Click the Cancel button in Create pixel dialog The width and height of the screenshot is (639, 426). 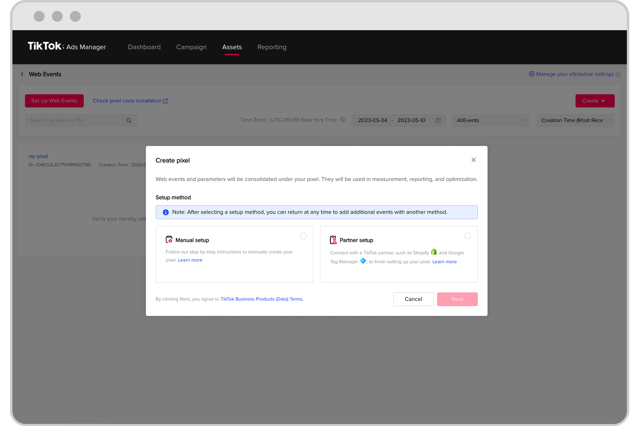click(x=413, y=298)
